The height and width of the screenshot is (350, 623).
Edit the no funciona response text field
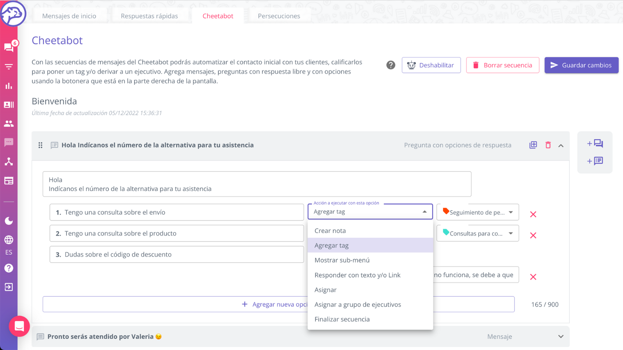pyautogui.click(x=476, y=275)
